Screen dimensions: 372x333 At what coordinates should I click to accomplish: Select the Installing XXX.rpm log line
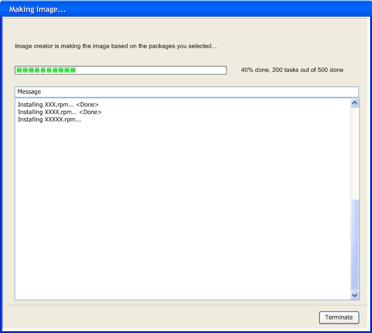(46, 105)
